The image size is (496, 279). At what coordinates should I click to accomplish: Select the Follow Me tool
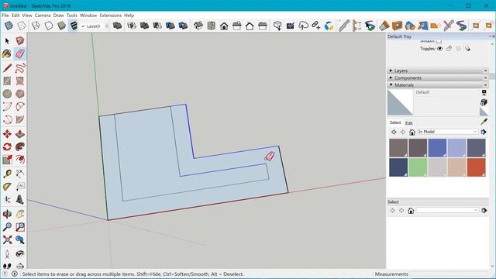click(20, 146)
